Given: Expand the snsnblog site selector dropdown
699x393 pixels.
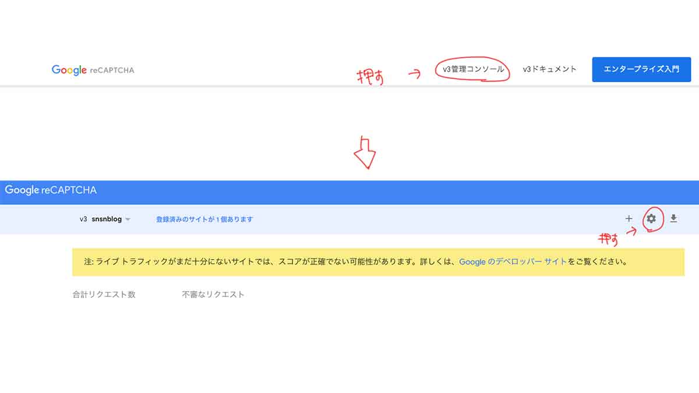Looking at the screenshot, I should 129,219.
